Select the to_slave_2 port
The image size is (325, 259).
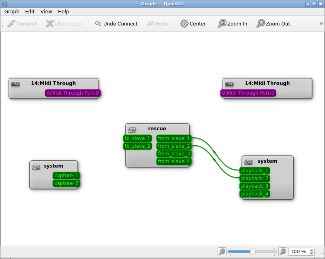[137, 146]
